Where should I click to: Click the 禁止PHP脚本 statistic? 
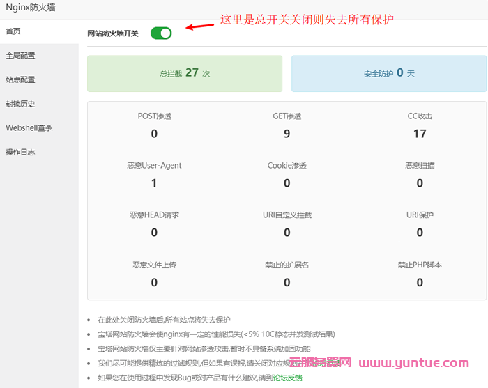click(x=420, y=282)
